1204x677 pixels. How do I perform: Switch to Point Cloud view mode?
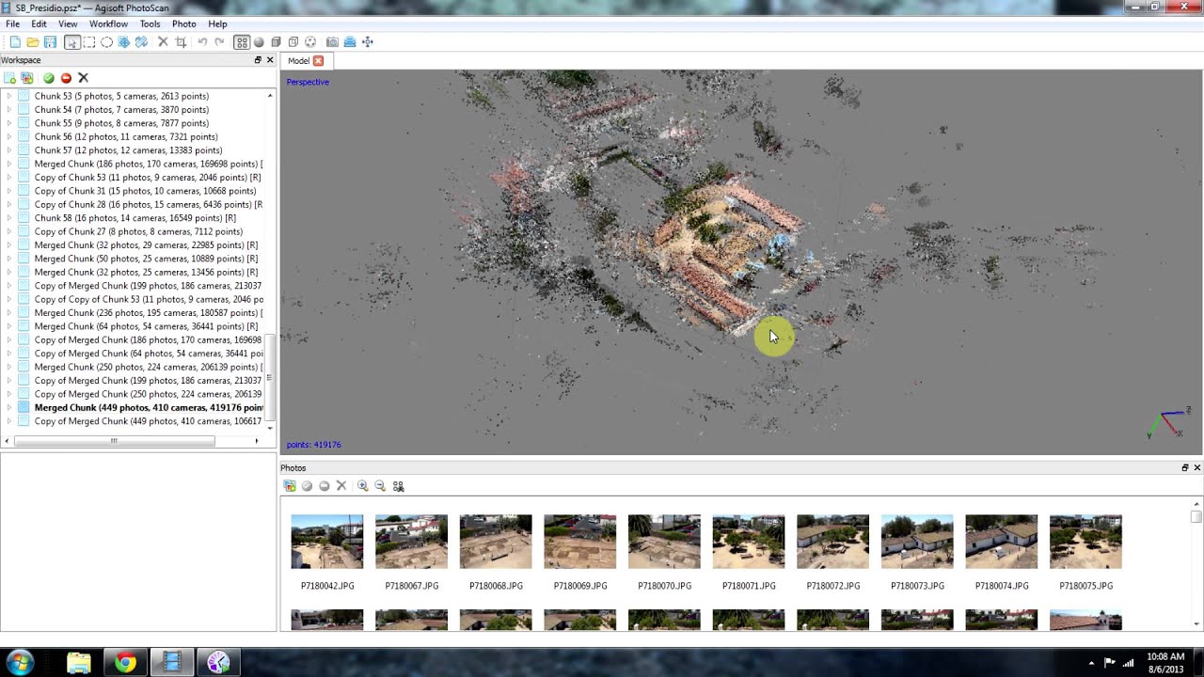(x=242, y=42)
